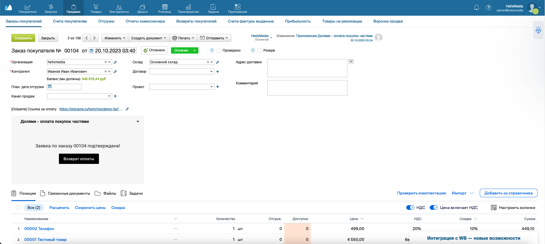Go to previous order arrow
Viewport: 545px width, 244px height.
point(87,38)
